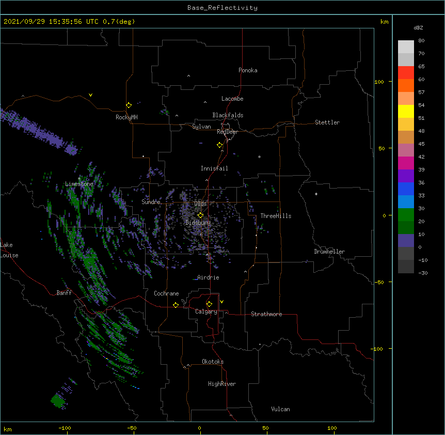The width and height of the screenshot is (445, 435).
Task: Select the yellow 54 dBZ legend swatch
Action: (406, 111)
